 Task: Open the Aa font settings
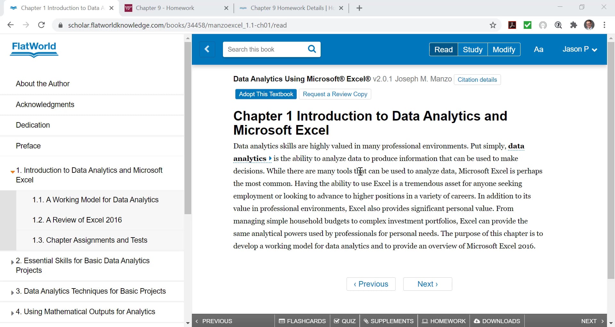538,49
